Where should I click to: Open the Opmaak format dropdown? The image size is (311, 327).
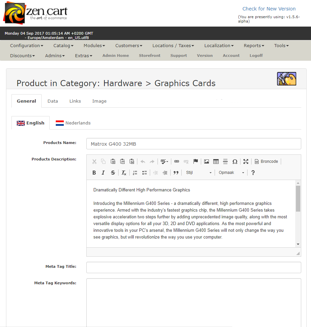231,173
